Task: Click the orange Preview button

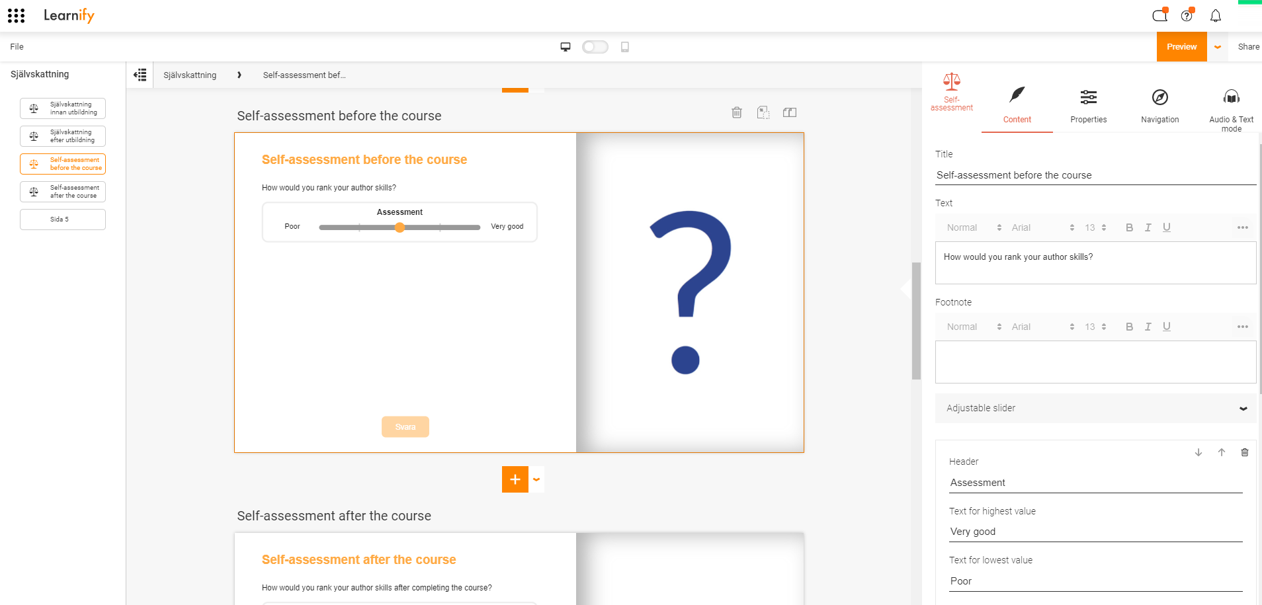Action: pyautogui.click(x=1182, y=47)
